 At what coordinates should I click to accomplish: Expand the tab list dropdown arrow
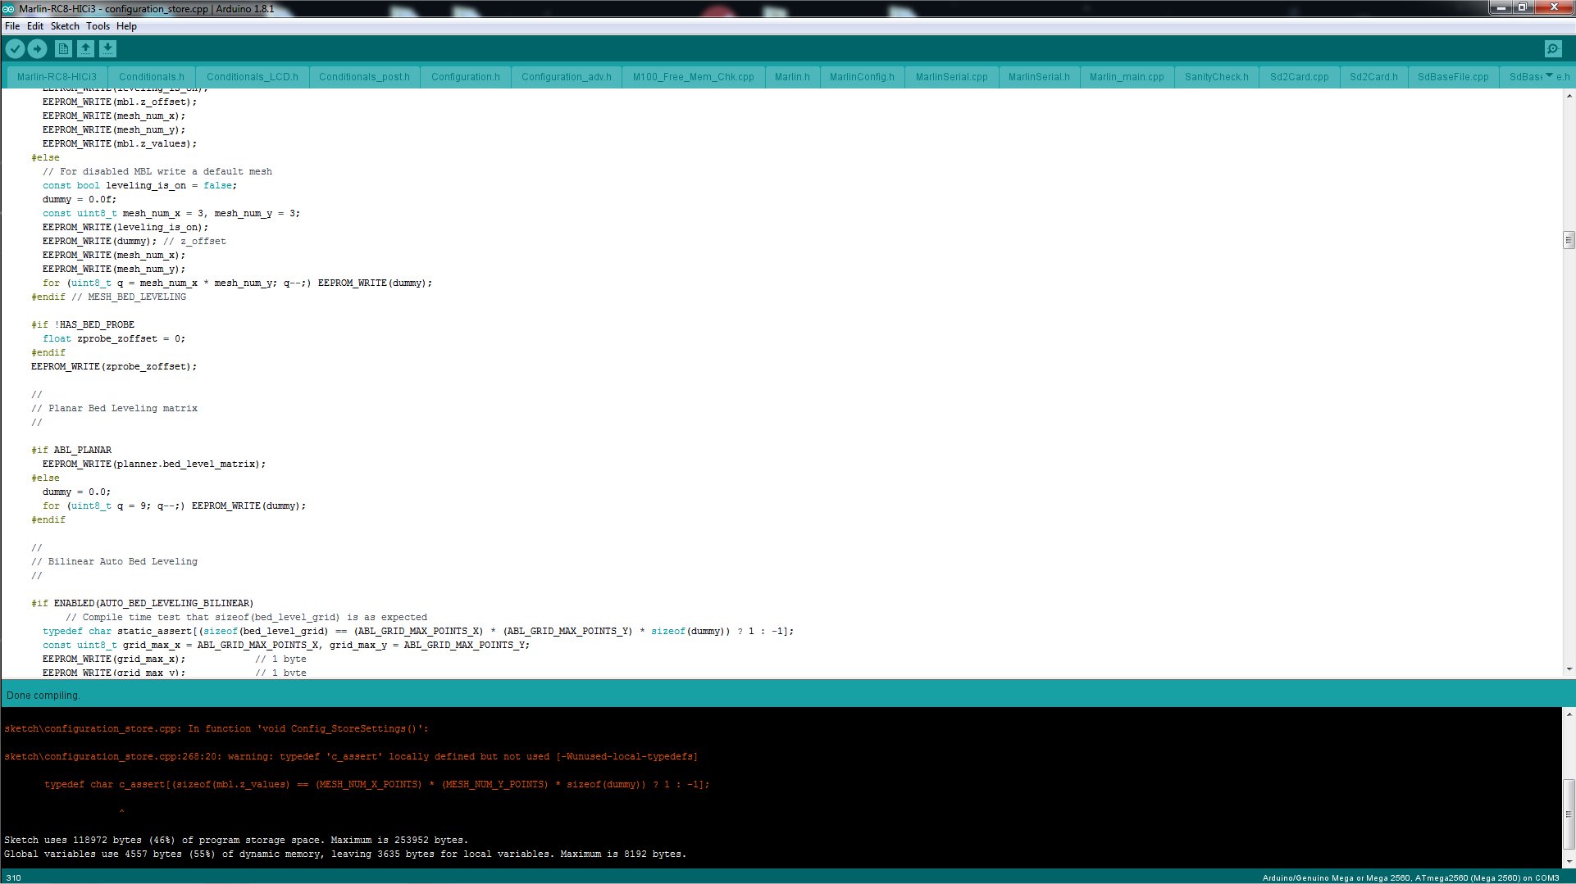pos(1549,75)
